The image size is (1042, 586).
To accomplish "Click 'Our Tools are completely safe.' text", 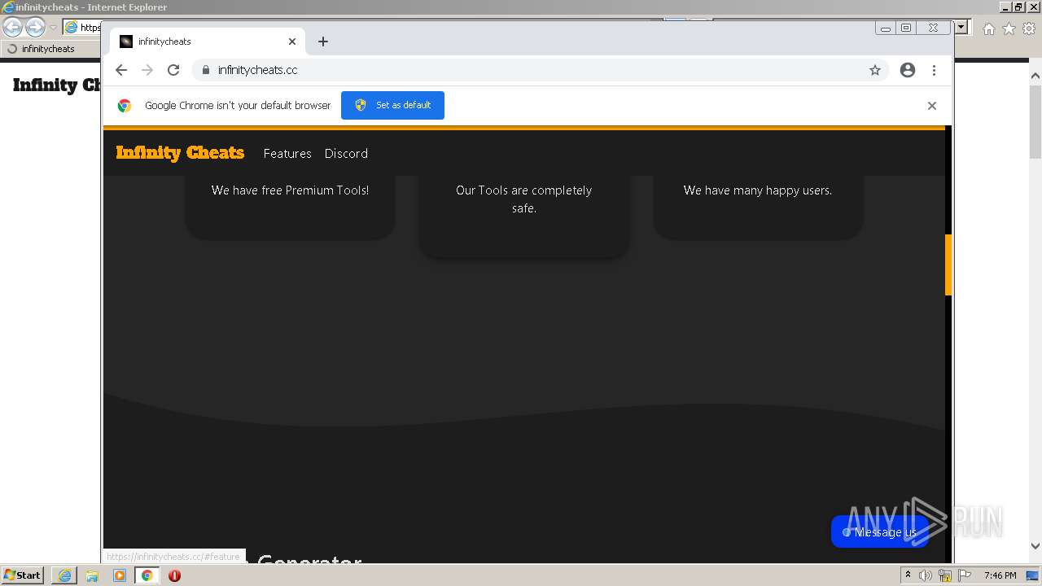I will (523, 199).
